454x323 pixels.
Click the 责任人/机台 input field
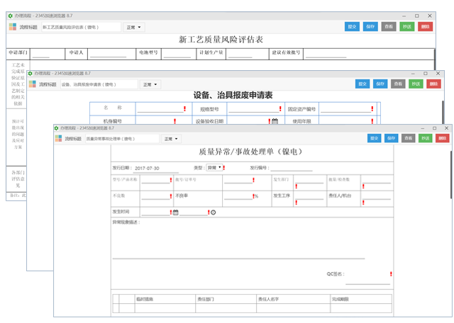(377, 196)
